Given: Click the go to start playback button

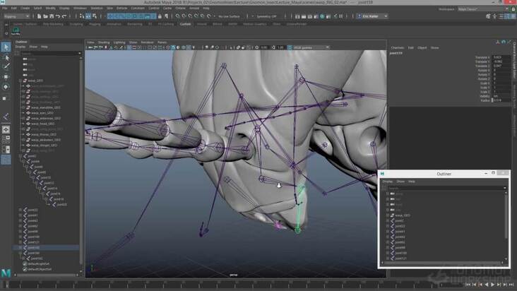Looking at the screenshot, I should 468,285.
